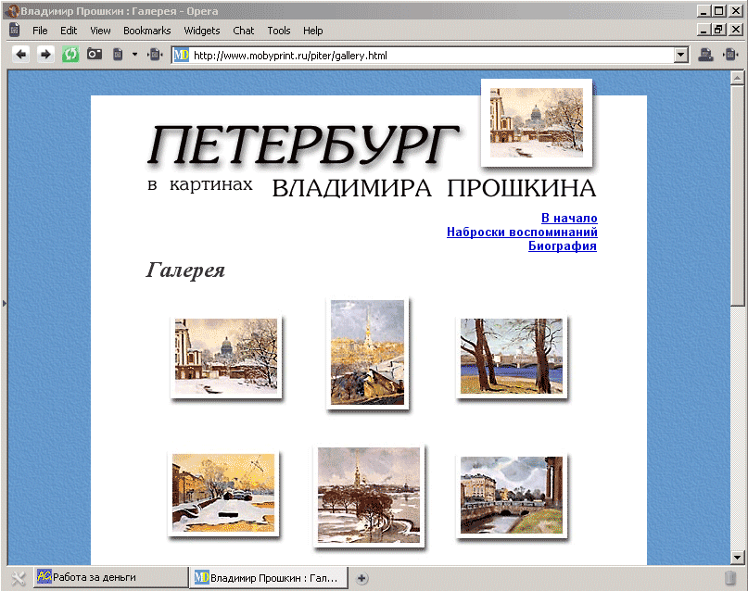
Task: Open the closed tabs trash can
Action: point(729,578)
